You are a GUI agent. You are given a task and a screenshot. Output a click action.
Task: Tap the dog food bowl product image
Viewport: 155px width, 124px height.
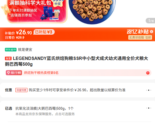click(x=92, y=11)
